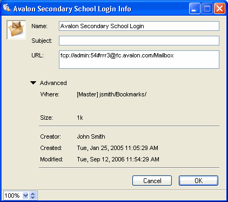Open the zoom percentage dropdown arrow

click(x=25, y=196)
